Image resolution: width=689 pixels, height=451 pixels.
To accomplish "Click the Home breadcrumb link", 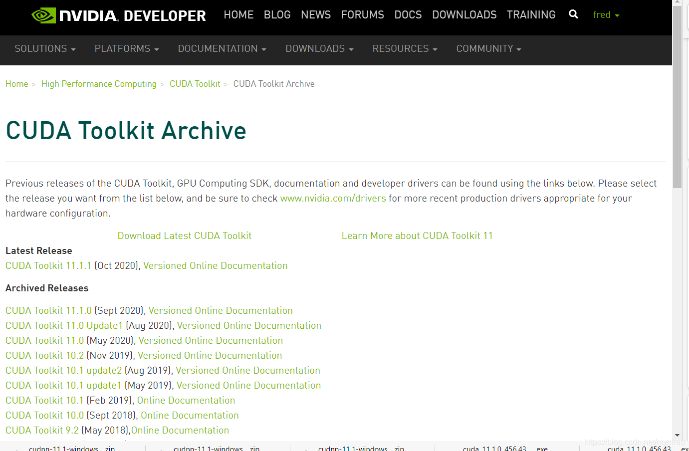I will (x=17, y=84).
